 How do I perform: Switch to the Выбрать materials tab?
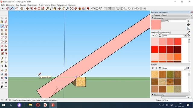tap(154, 33)
